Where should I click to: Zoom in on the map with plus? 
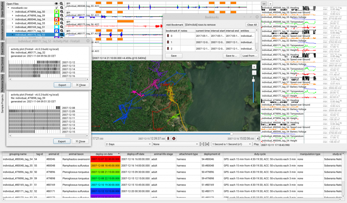pyautogui.click(x=254, y=67)
